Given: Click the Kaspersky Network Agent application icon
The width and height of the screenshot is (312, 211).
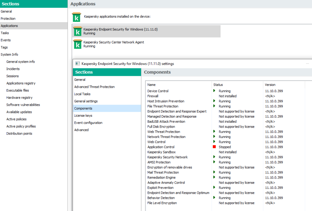Looking at the screenshot, I should (78, 44).
